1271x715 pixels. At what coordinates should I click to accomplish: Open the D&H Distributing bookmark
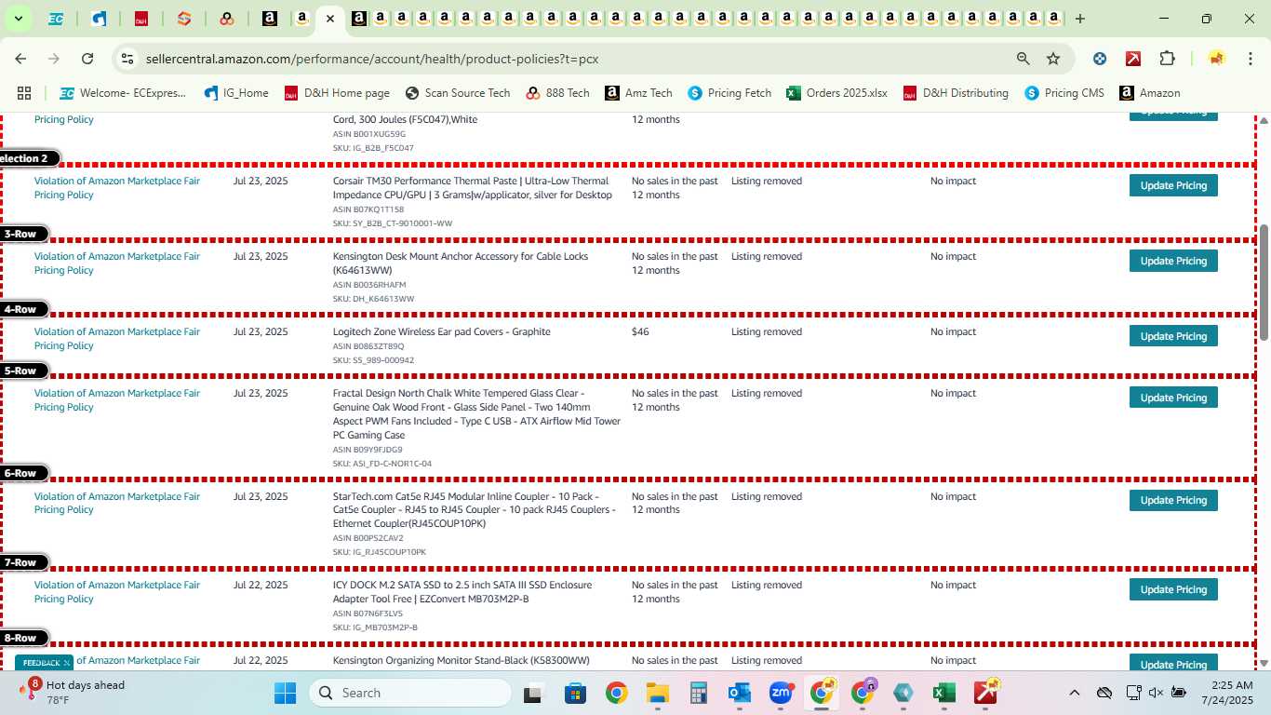point(956,93)
